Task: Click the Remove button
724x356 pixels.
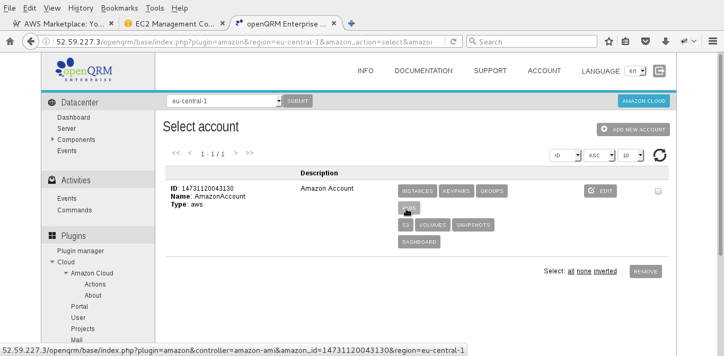Action: (x=646, y=271)
